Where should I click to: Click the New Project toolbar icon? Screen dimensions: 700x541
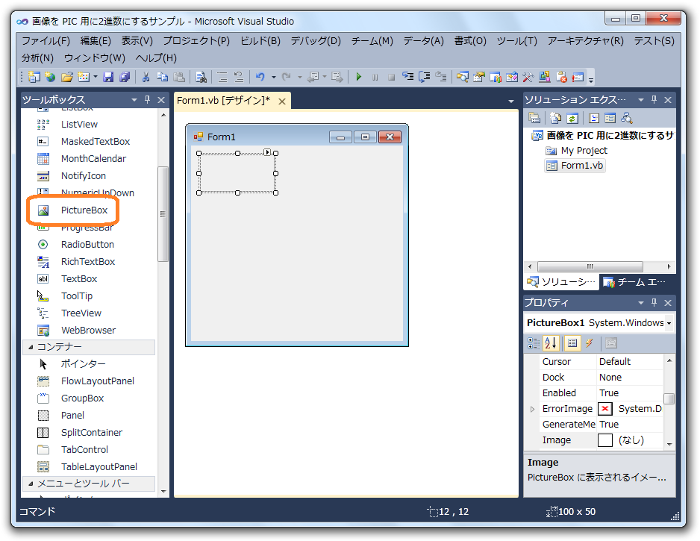click(x=34, y=77)
